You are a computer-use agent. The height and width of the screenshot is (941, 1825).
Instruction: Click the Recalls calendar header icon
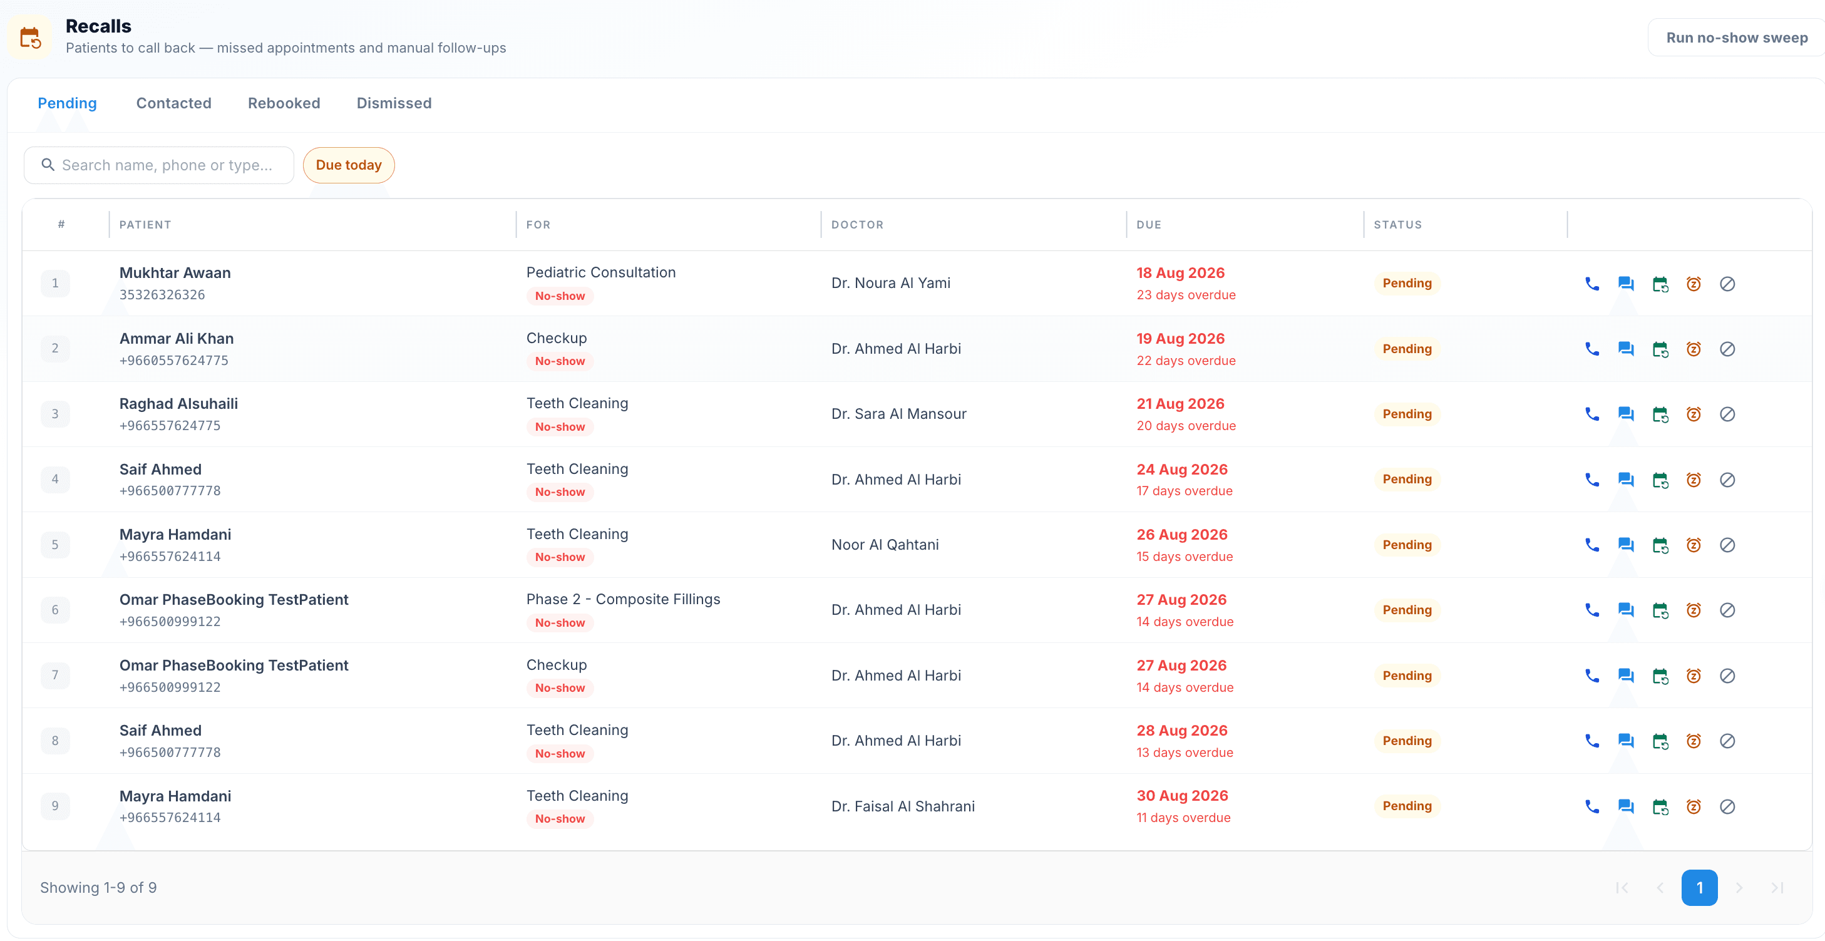[30, 37]
